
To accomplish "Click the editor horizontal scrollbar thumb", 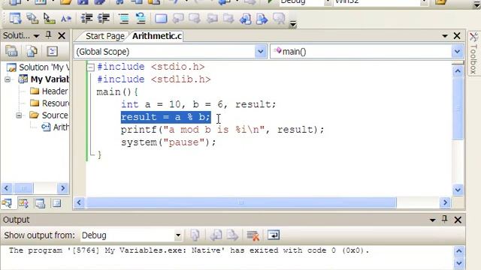I will coord(241,202).
